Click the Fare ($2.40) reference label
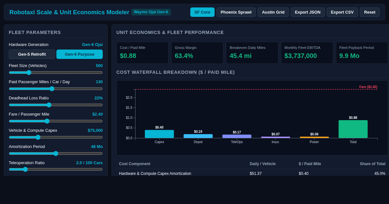 (368, 87)
